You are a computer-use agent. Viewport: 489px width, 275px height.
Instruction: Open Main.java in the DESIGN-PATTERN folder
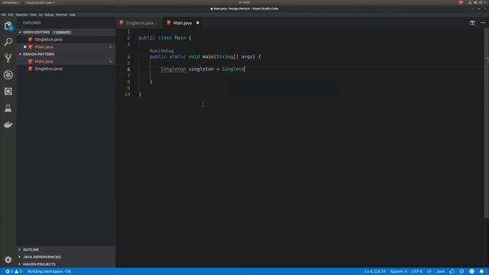(44, 61)
